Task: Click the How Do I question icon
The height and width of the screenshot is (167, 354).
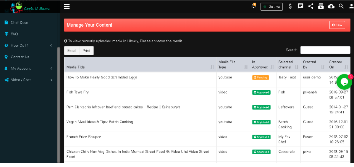Action: tap(6, 45)
